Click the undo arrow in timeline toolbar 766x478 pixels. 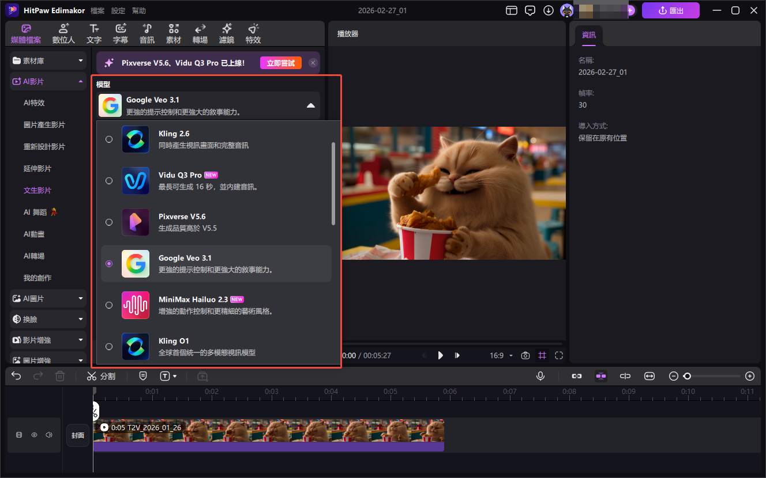coord(16,376)
